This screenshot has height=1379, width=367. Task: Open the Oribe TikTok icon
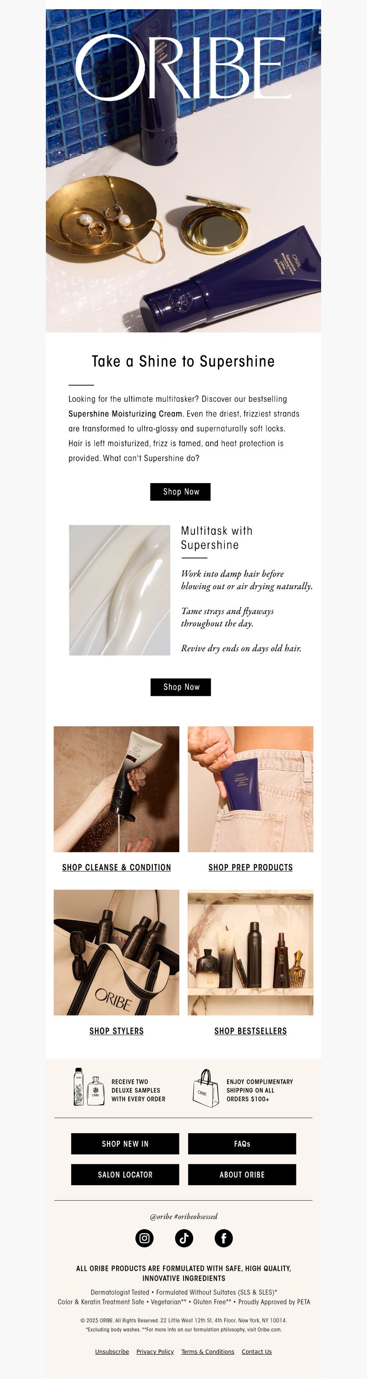click(x=184, y=1238)
